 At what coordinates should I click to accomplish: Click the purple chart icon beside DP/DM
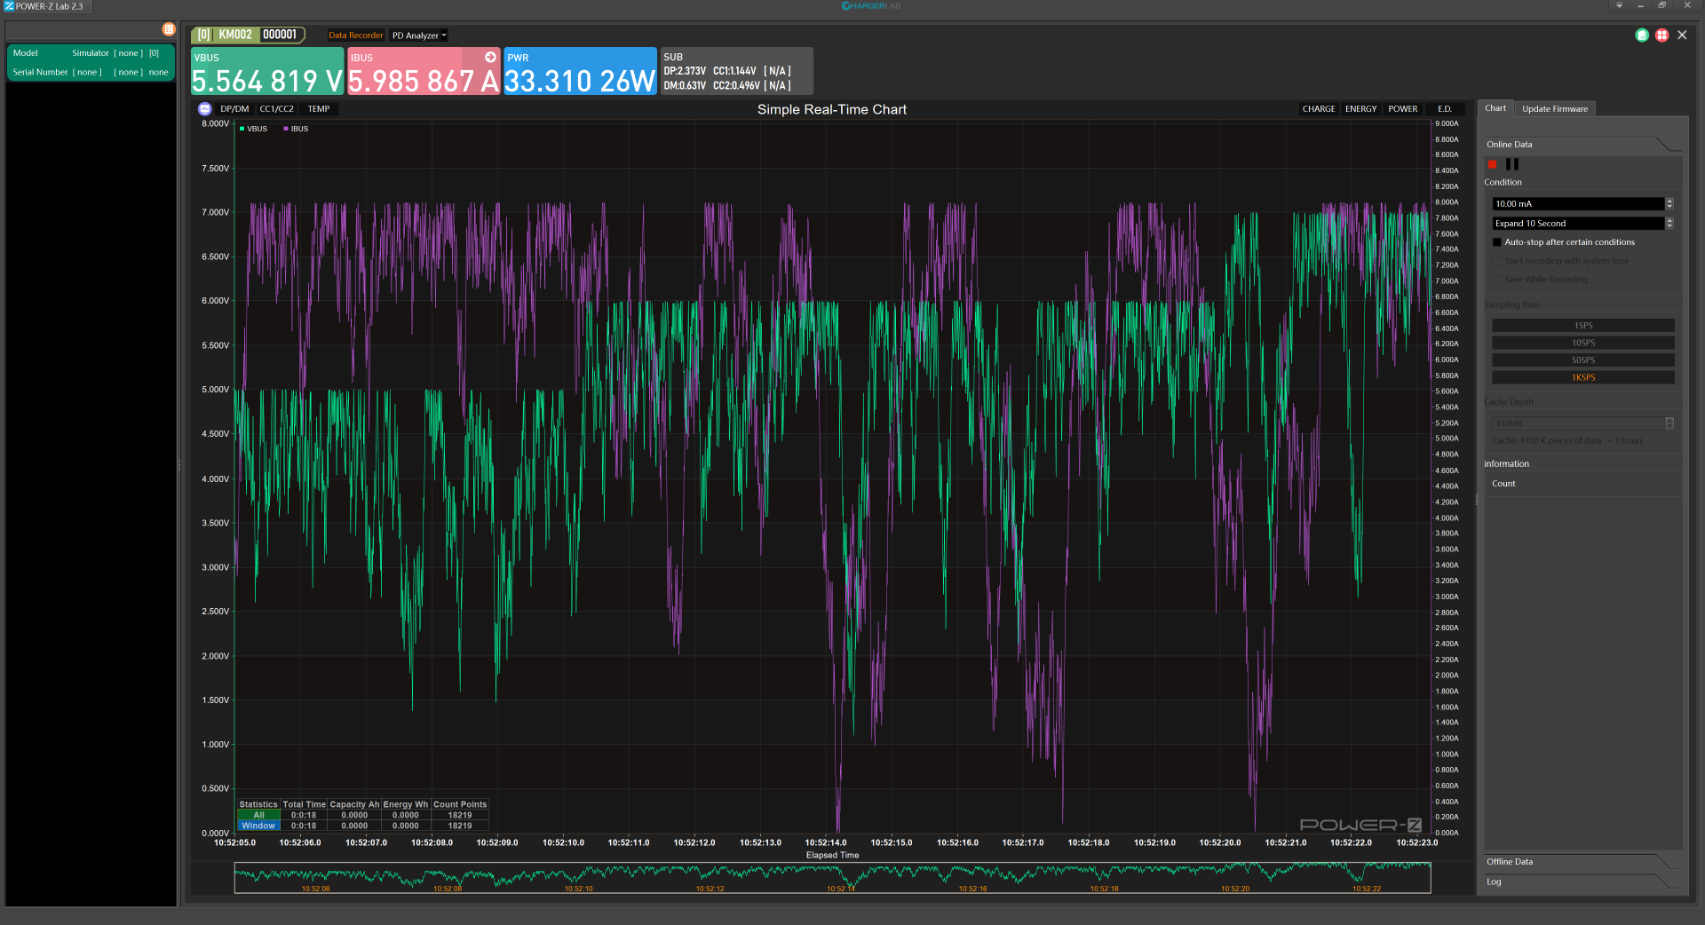pyautogui.click(x=205, y=109)
